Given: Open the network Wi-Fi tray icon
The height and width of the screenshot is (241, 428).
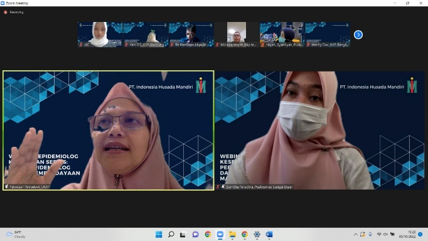Looking at the screenshot, I should [x=379, y=234].
